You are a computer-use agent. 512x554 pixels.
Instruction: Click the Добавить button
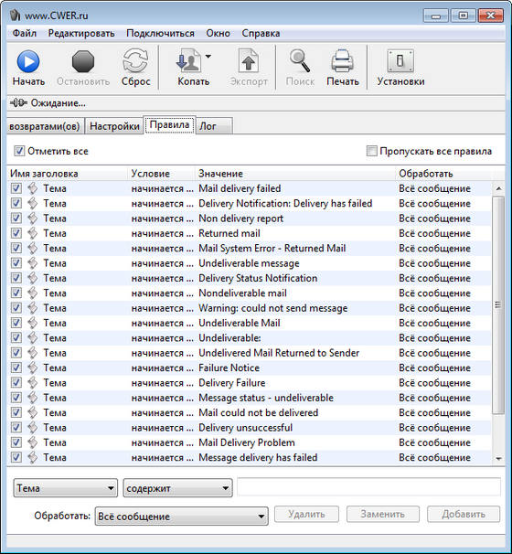point(464,514)
